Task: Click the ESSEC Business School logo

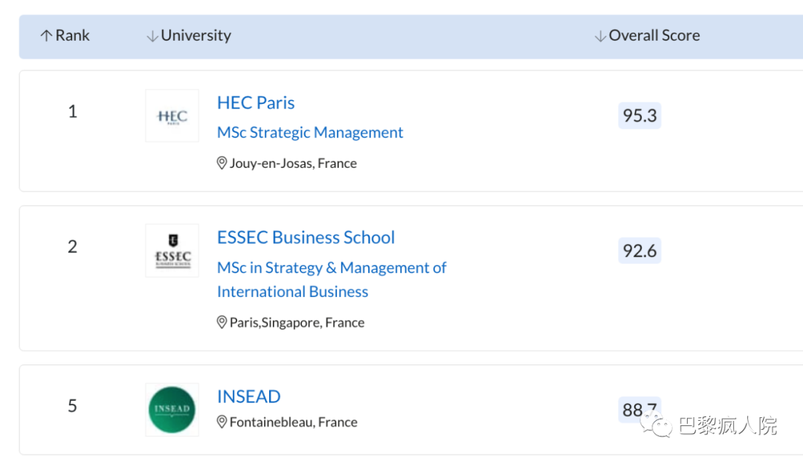Action: tap(172, 250)
